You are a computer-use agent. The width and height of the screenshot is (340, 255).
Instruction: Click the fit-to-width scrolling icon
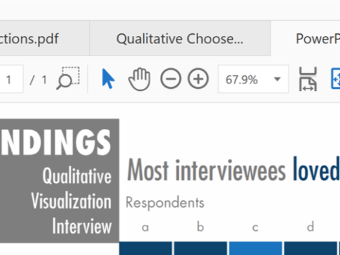(x=308, y=79)
